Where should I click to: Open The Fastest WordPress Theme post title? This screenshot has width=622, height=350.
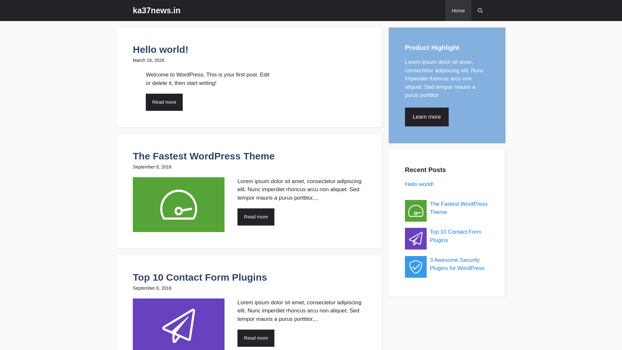(203, 156)
